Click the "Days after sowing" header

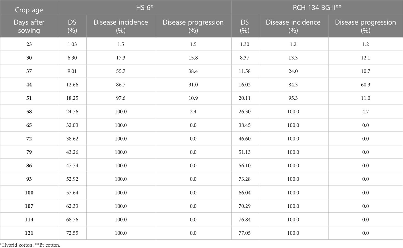[x=29, y=26]
